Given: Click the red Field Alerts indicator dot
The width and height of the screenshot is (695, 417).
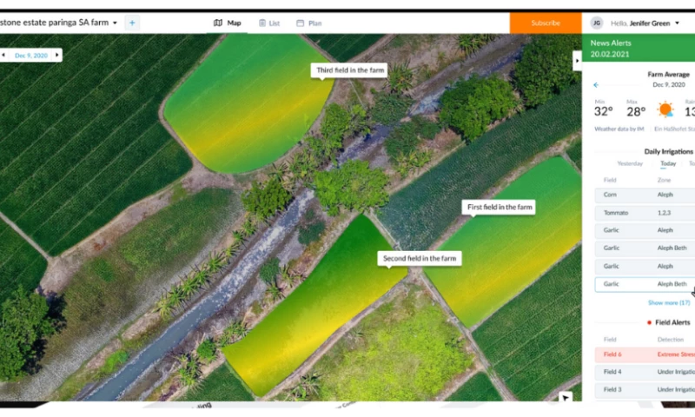Looking at the screenshot, I should pos(648,322).
